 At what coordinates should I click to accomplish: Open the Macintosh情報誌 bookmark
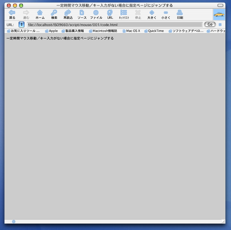(103, 31)
